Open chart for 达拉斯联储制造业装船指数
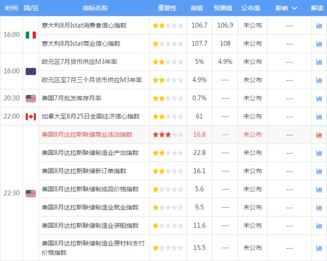Viewport: 327px width, 261px height. pyautogui.click(x=319, y=226)
